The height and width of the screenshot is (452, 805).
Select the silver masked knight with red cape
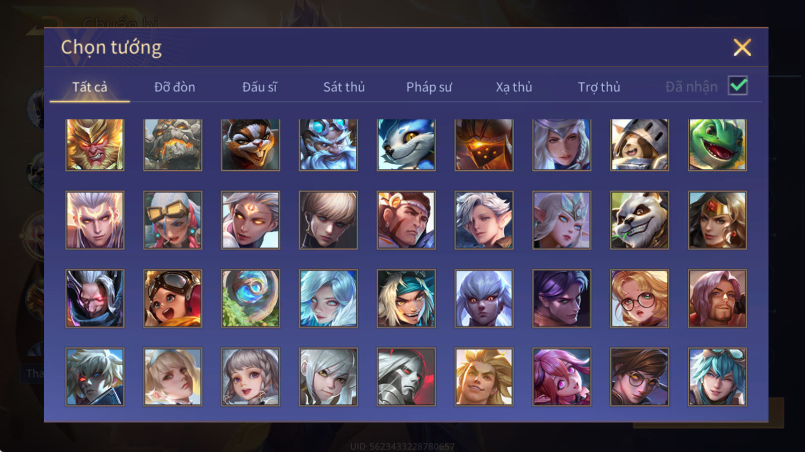pyautogui.click(x=406, y=377)
